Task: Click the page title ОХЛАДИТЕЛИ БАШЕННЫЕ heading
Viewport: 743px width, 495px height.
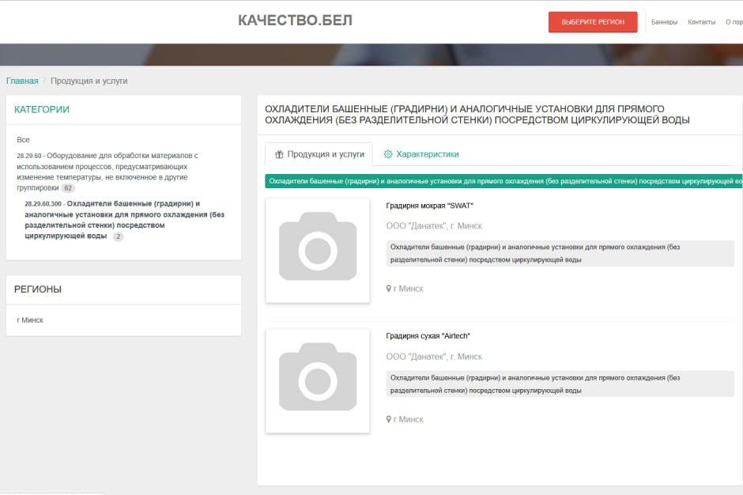Action: [477, 115]
